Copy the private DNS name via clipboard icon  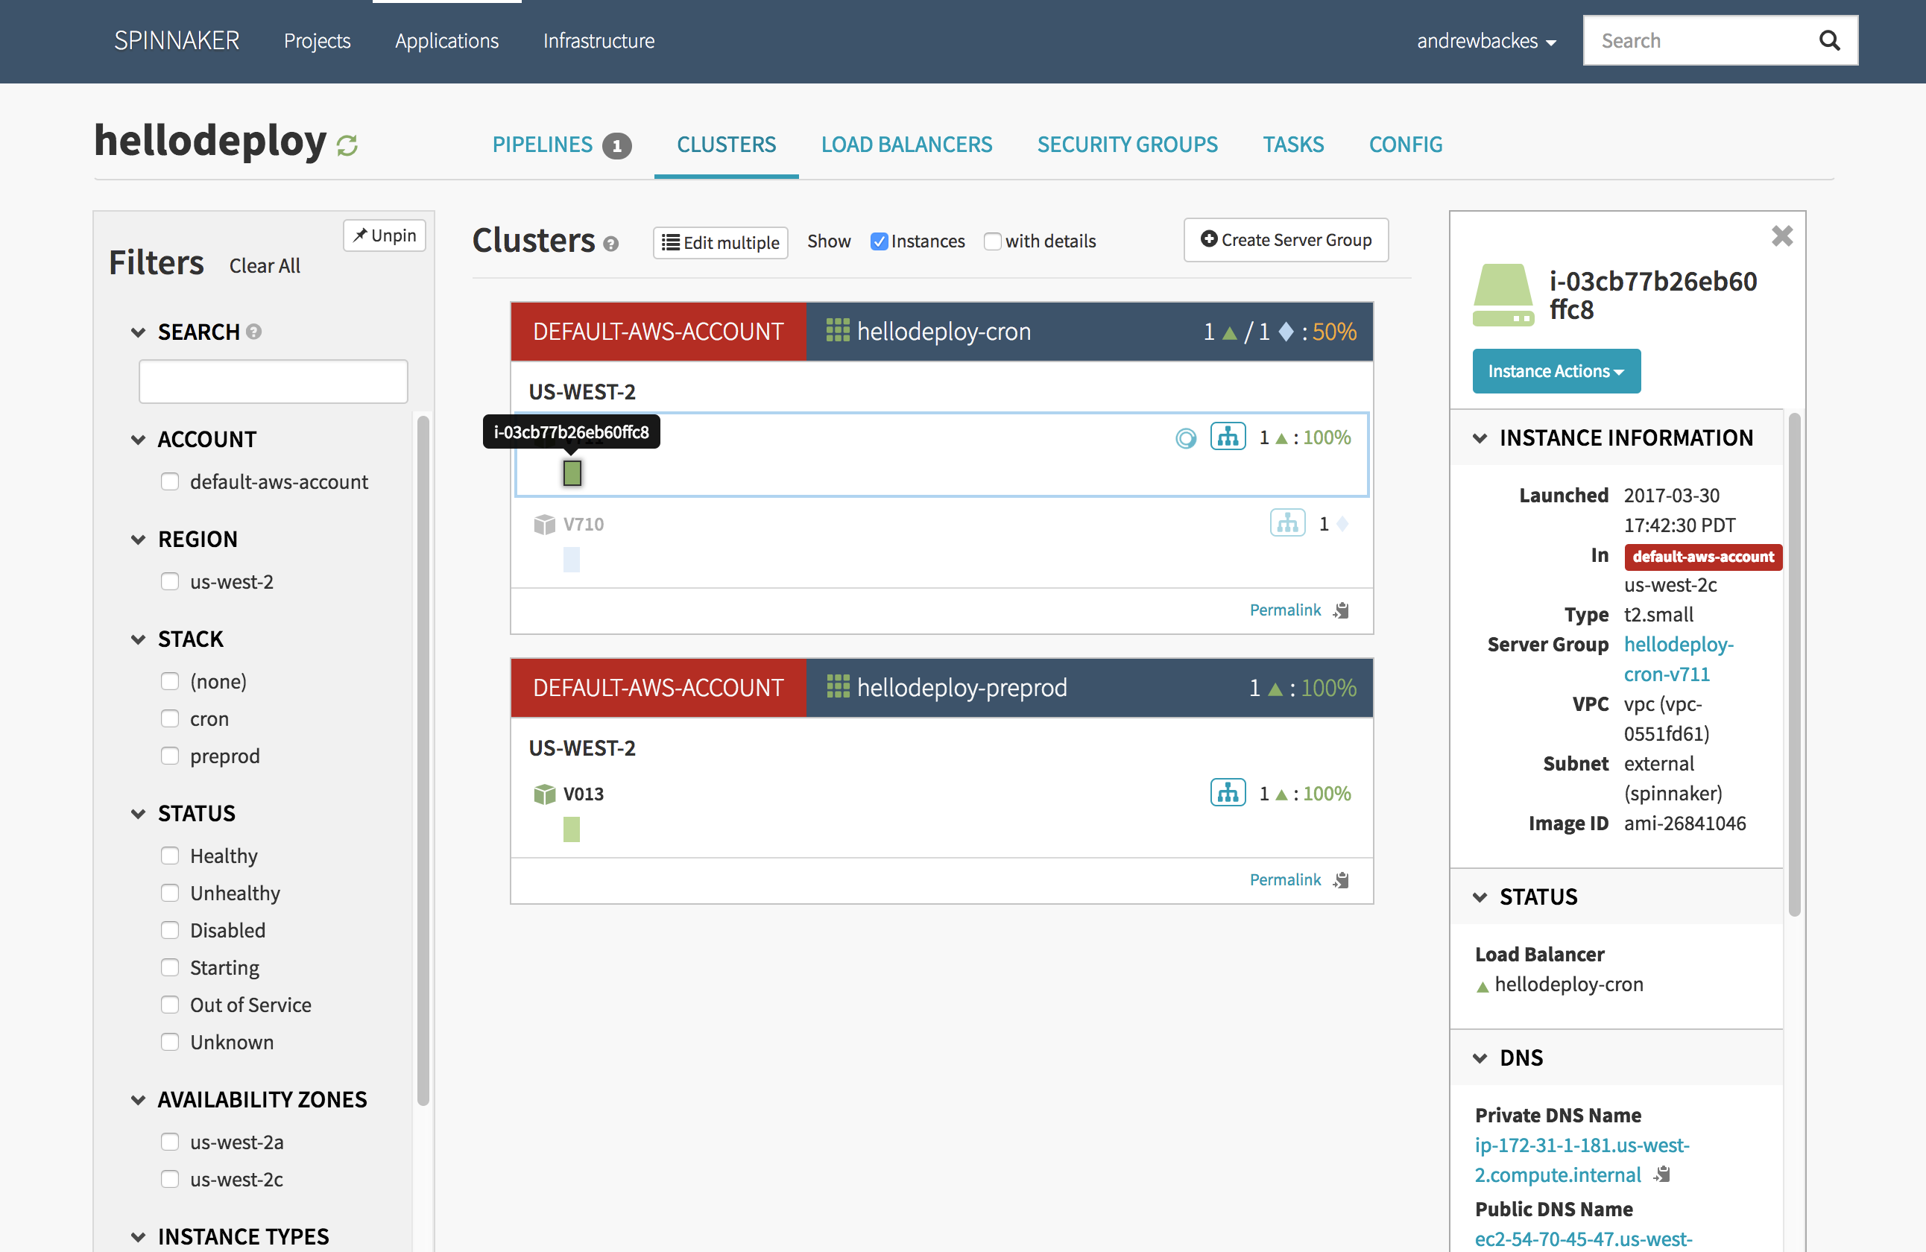coord(1662,1174)
